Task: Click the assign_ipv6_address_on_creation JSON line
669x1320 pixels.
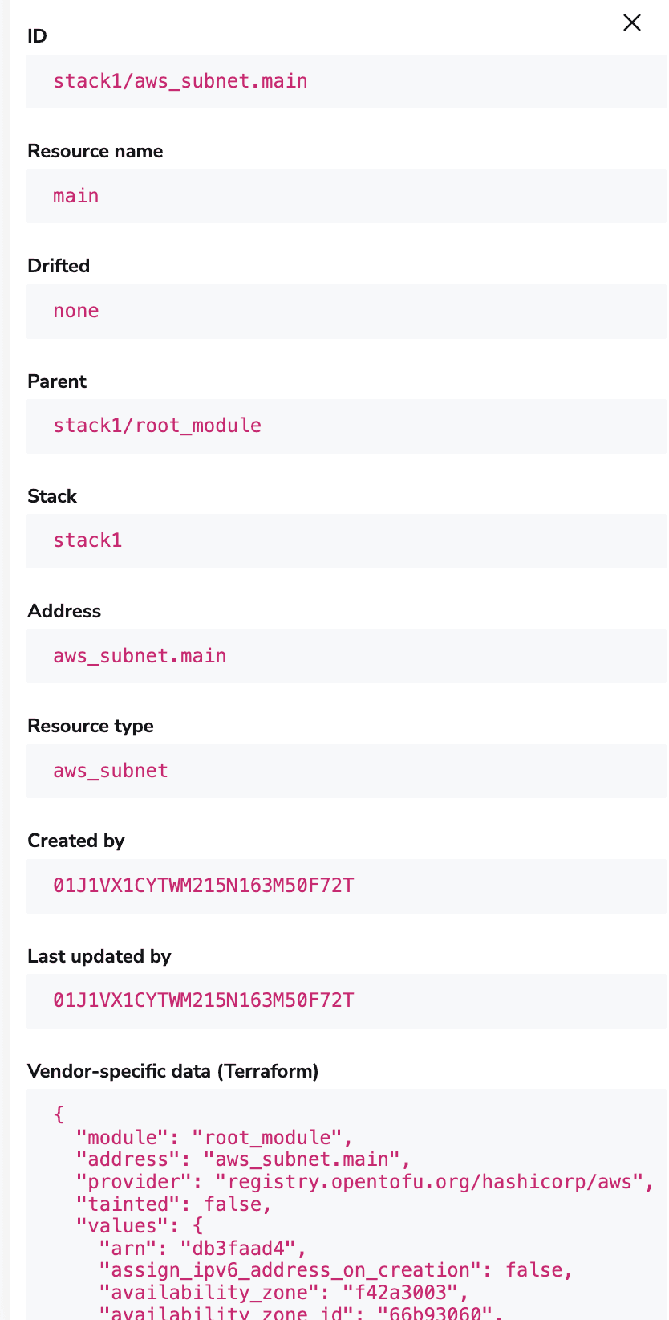Action: [336, 1270]
